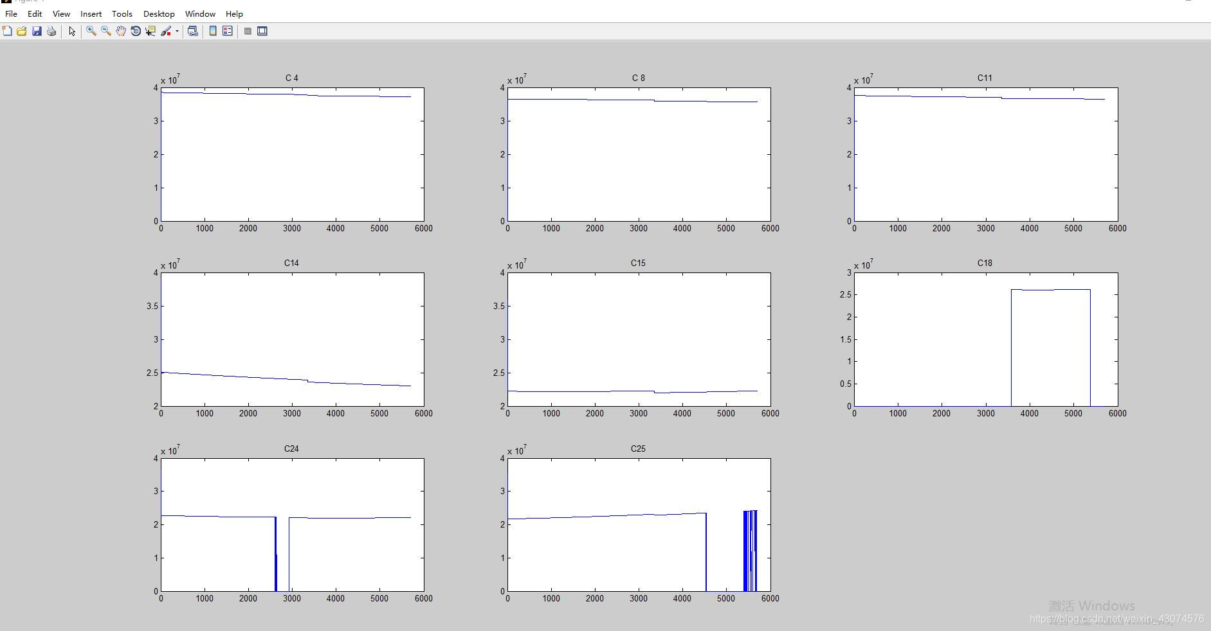The width and height of the screenshot is (1211, 631).
Task: Click the 'C 8' subplot title
Action: 638,78
